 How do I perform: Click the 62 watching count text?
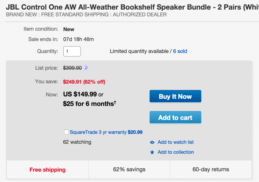(77, 142)
